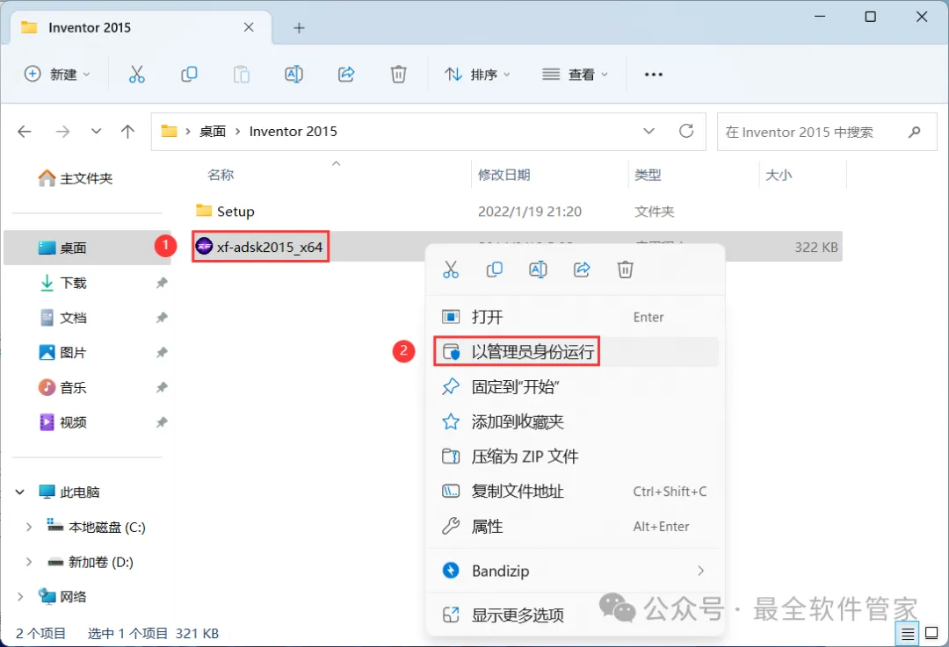
Task: Expand the address bar history dropdown
Action: [648, 131]
